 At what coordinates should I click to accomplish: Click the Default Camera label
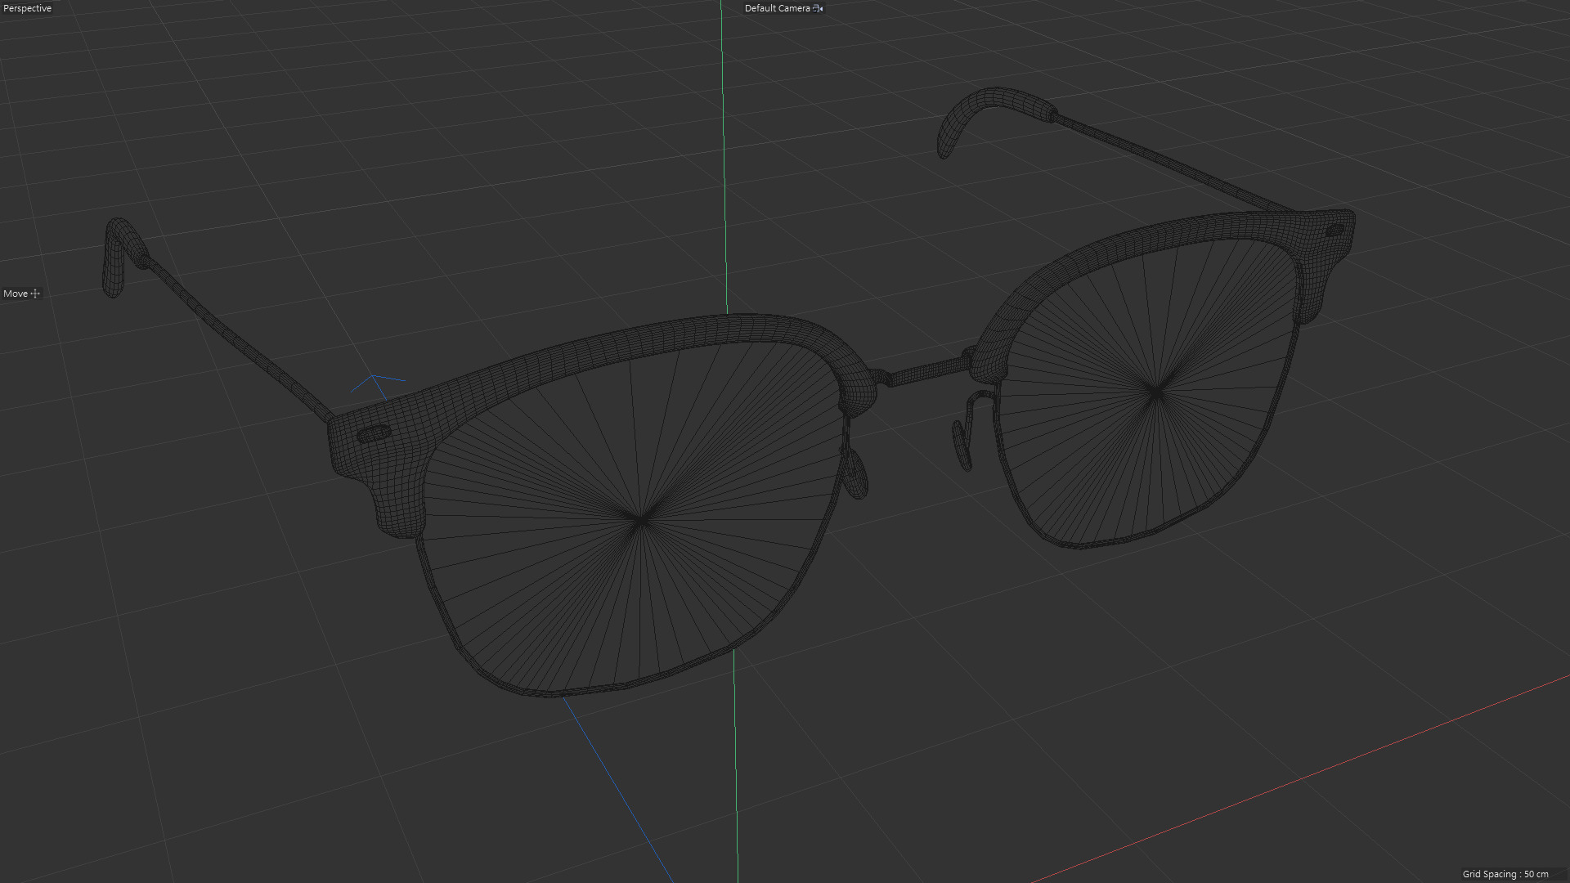(777, 8)
